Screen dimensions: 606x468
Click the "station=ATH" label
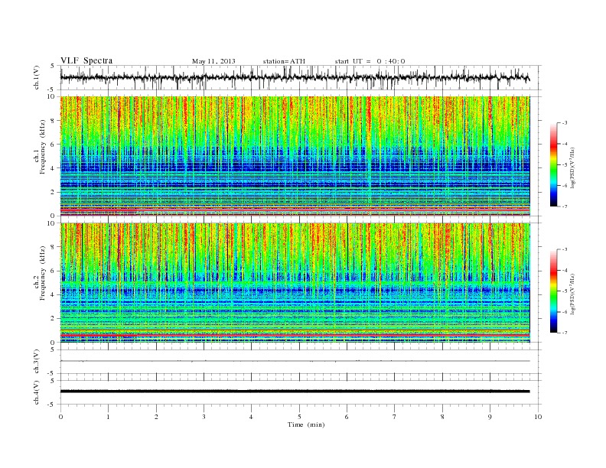coord(284,61)
